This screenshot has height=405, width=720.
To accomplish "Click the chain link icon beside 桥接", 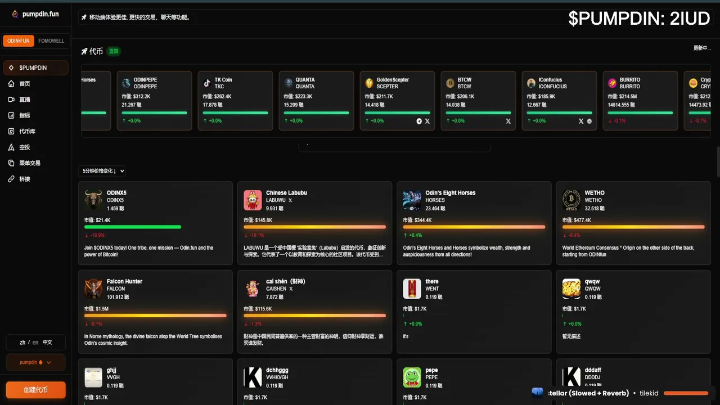I will click(x=11, y=179).
